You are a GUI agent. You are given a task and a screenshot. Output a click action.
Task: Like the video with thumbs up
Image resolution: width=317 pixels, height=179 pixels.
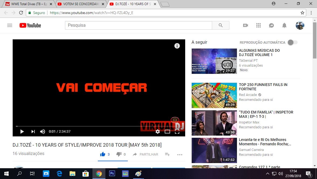[103, 154]
